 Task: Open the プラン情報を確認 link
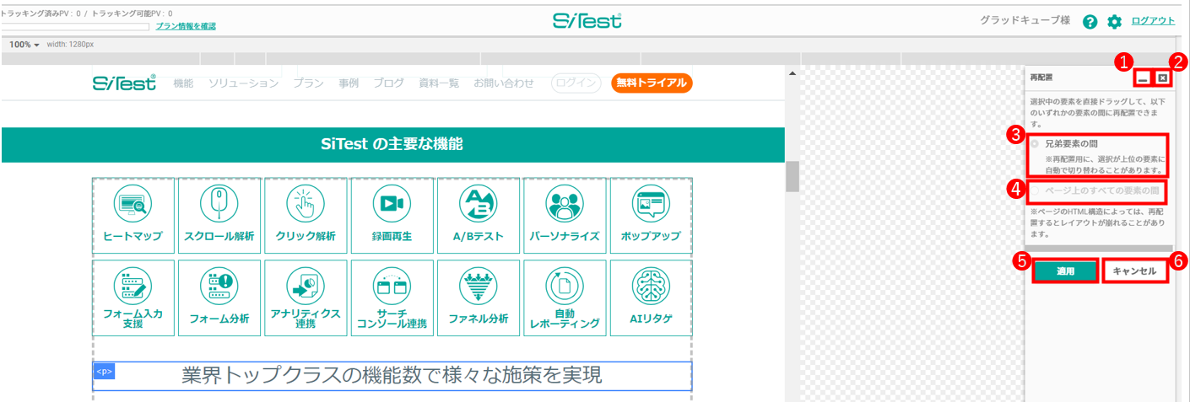click(x=186, y=26)
